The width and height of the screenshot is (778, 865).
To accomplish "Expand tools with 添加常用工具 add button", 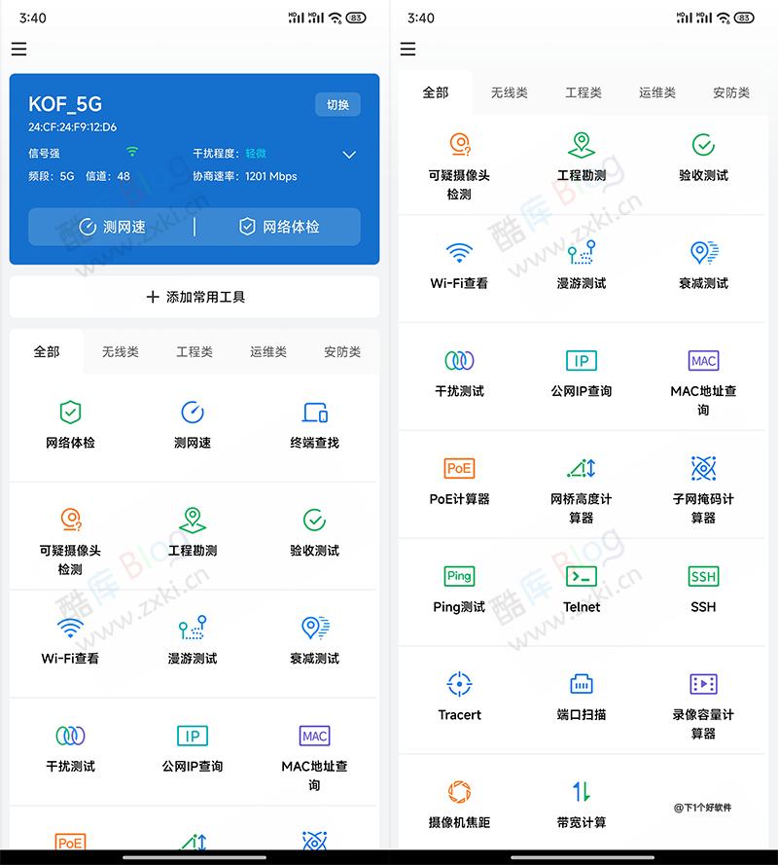I will click(x=194, y=298).
